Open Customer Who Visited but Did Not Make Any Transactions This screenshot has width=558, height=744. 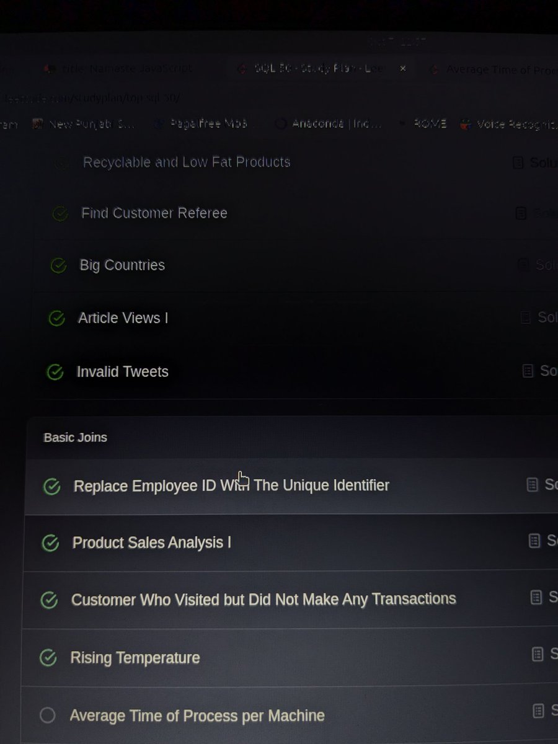pos(263,600)
